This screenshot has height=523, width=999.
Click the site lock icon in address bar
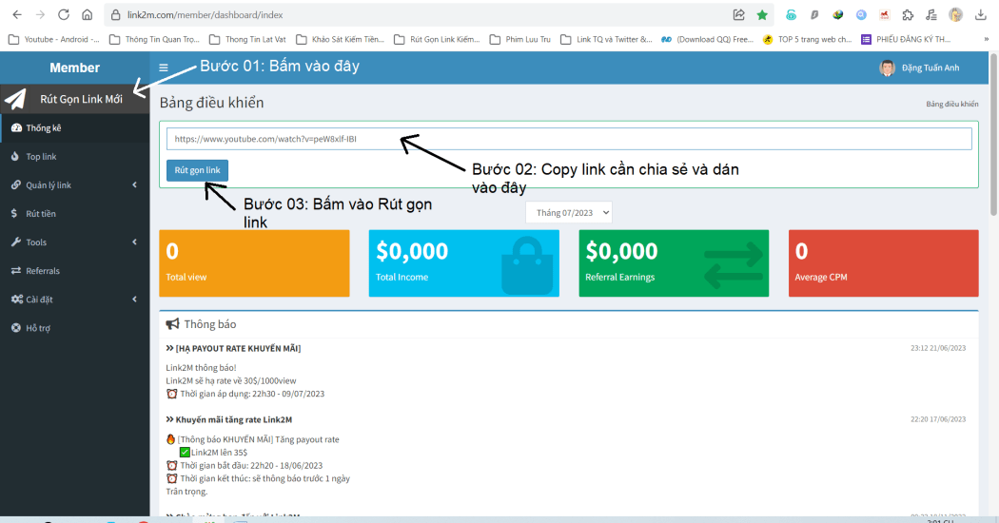pos(115,14)
